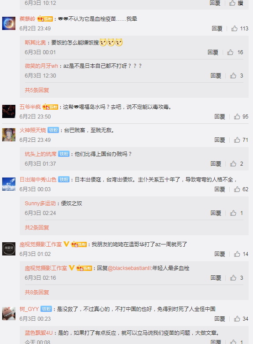
Task: Reply to 庞视觉摄影工作室's 01:02 comment
Action: 220,254
